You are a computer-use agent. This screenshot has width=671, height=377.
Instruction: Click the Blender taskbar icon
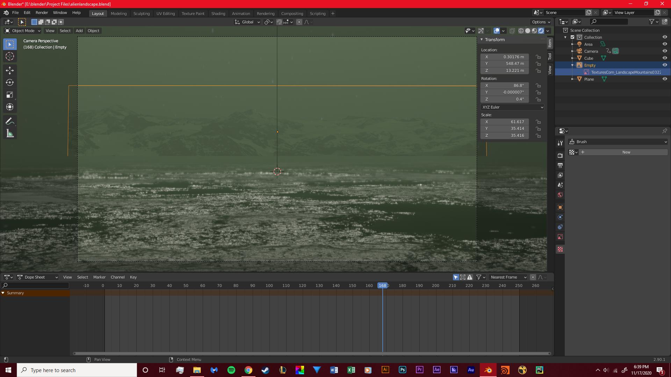[488, 370]
